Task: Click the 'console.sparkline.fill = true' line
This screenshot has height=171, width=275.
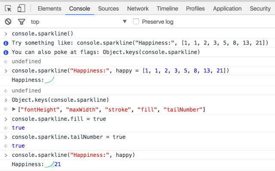Action: click(x=59, y=119)
